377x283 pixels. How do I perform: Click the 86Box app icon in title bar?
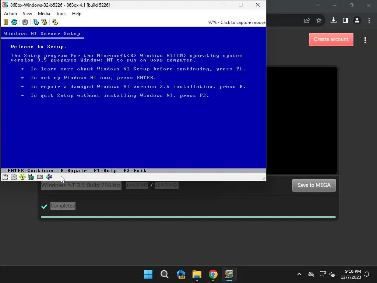(x=5, y=5)
